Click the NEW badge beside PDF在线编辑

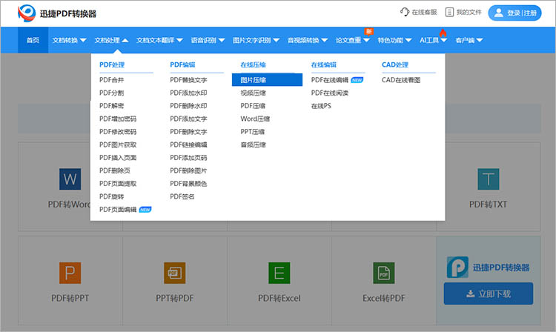coord(357,80)
